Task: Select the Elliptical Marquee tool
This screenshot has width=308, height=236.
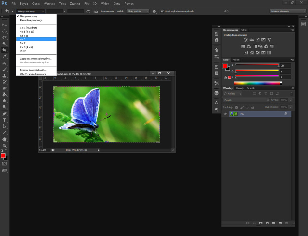Action: coord(4,31)
